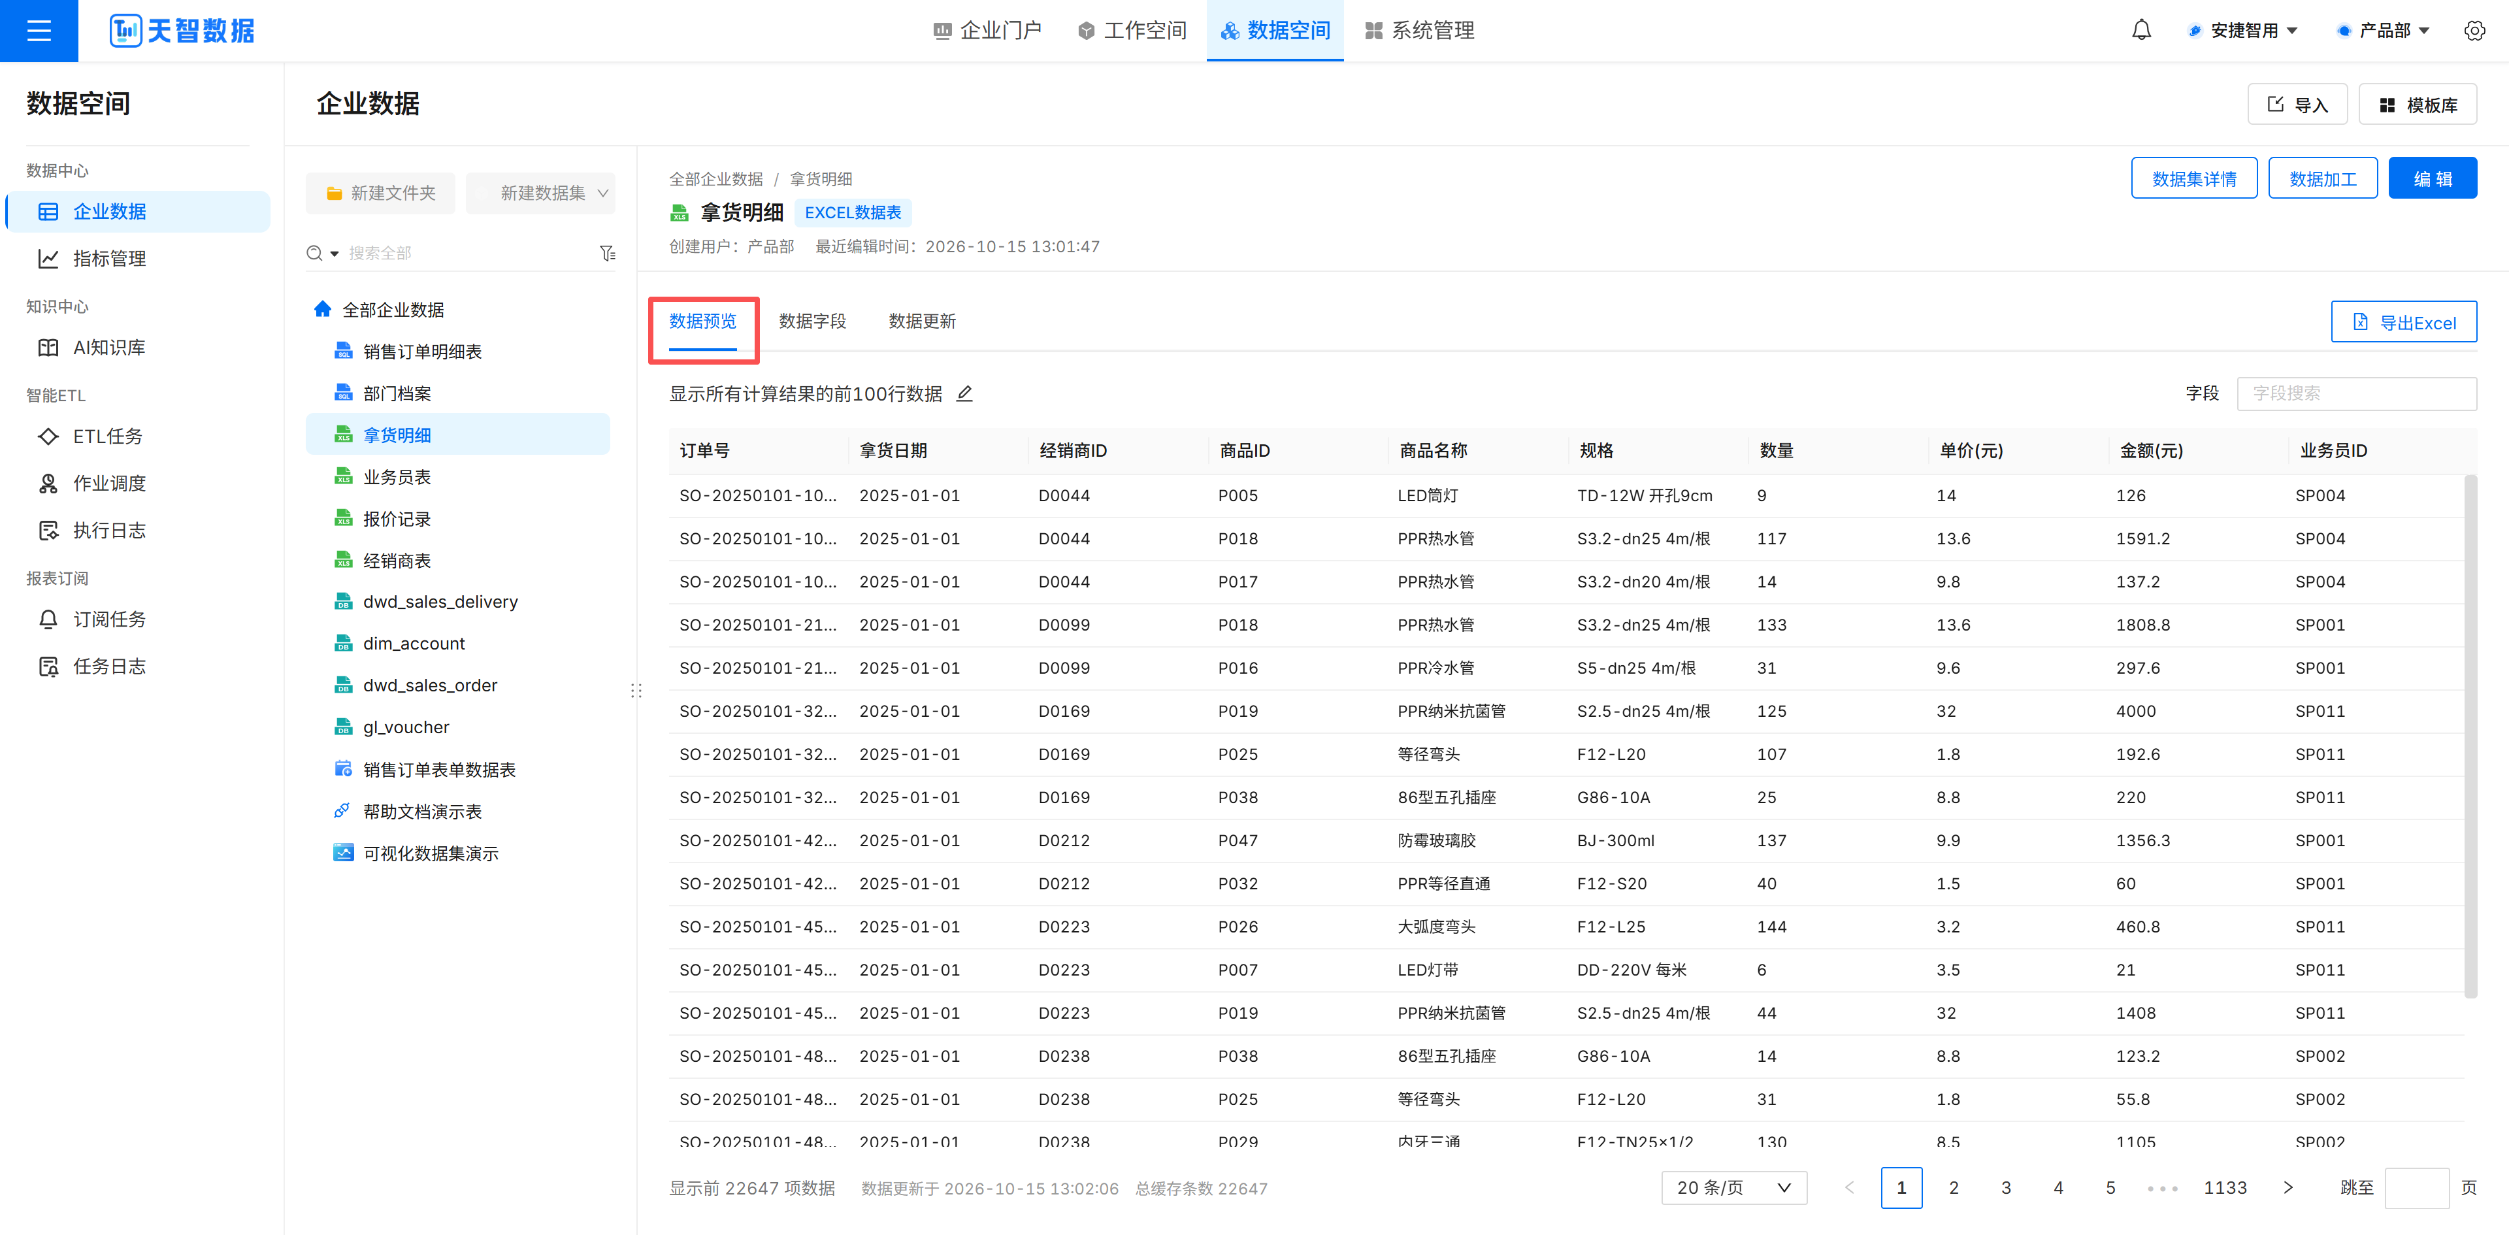2509x1235 pixels.
Task: Open the hamburger menu button
Action: pos(39,31)
